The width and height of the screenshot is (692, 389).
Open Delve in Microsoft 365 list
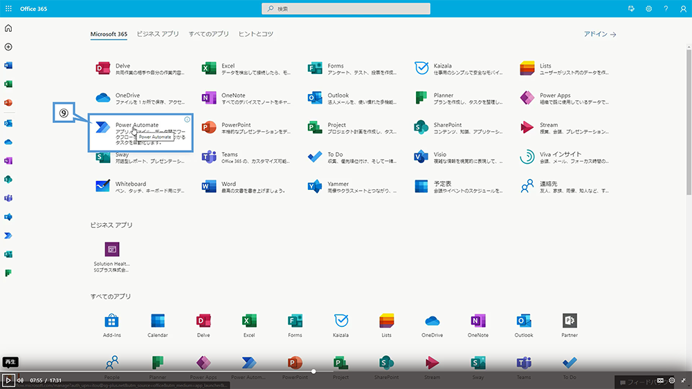tap(140, 68)
